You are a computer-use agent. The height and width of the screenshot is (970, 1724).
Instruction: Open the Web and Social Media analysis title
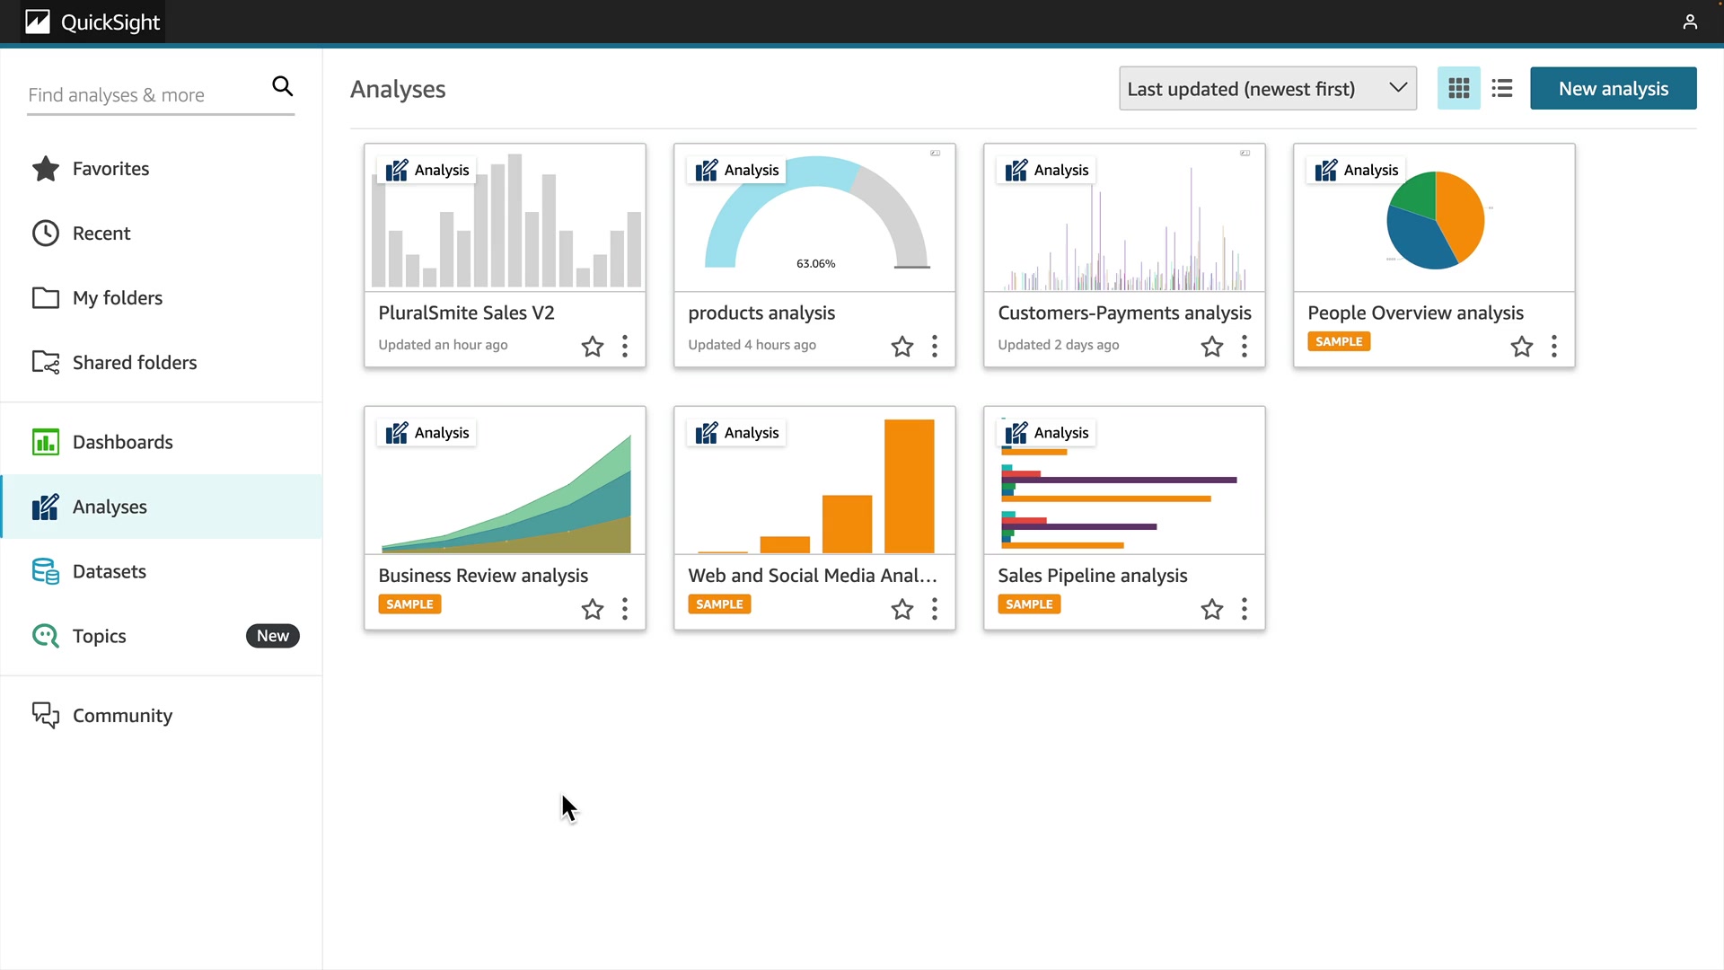point(812,576)
